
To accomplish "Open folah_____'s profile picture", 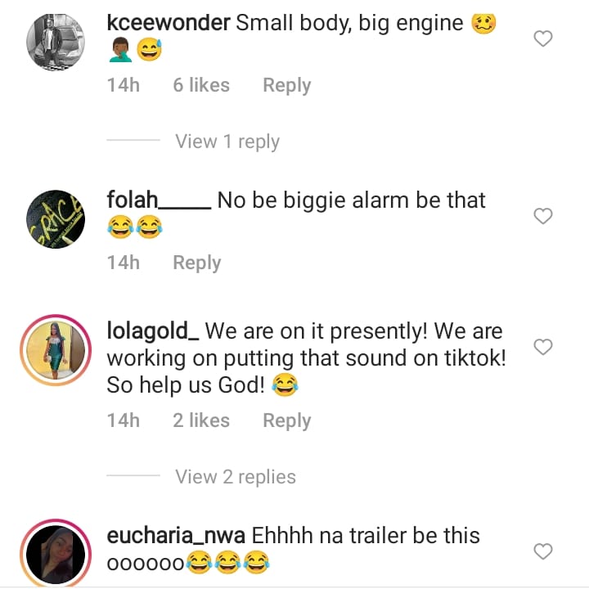I will click(56, 220).
